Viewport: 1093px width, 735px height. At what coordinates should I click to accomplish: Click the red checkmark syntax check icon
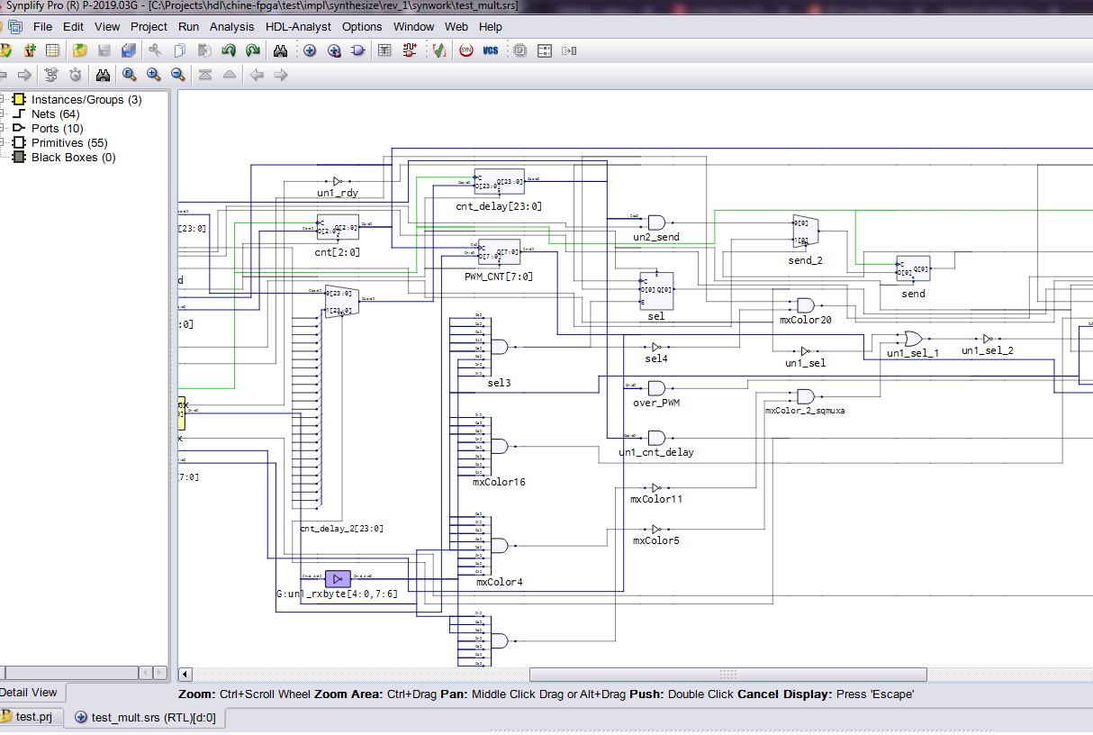tap(438, 50)
